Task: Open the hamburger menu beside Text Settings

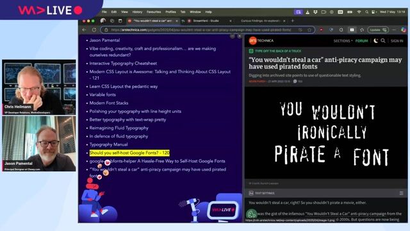Action: pyautogui.click(x=402, y=193)
